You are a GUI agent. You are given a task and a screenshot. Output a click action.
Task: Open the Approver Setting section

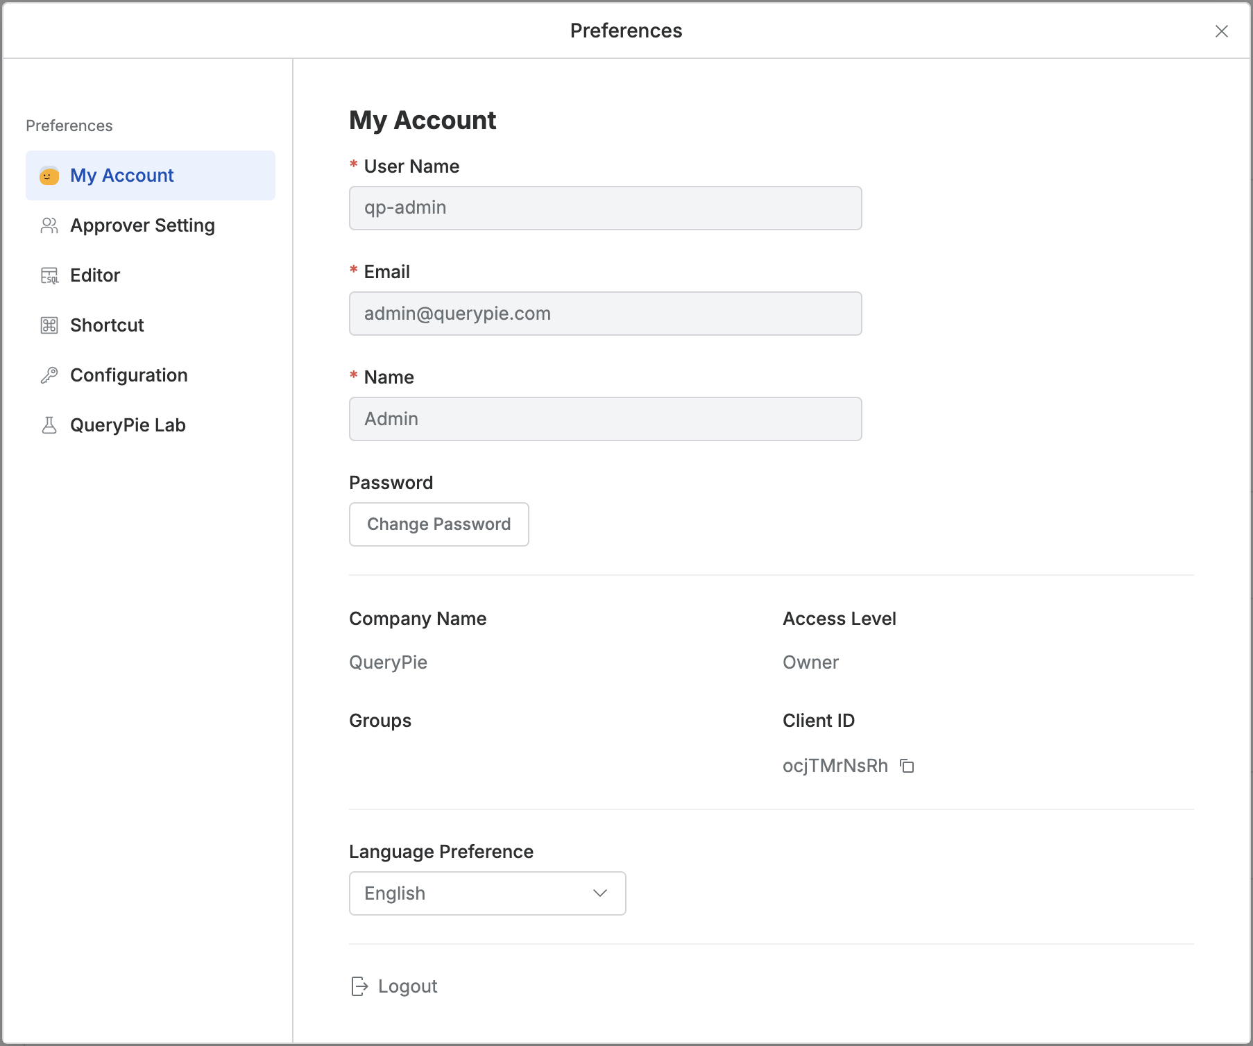point(142,226)
